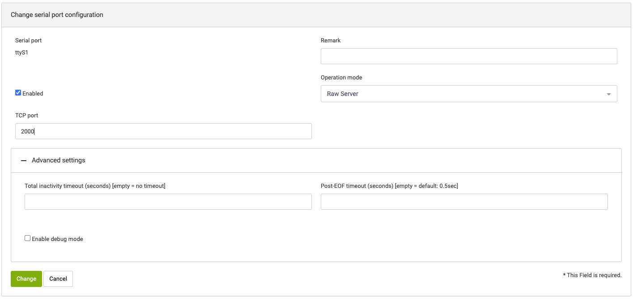Focus the Post-EOF timeout input box
The width and height of the screenshot is (633, 299).
(x=464, y=202)
